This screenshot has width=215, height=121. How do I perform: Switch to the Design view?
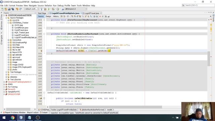click(48, 16)
